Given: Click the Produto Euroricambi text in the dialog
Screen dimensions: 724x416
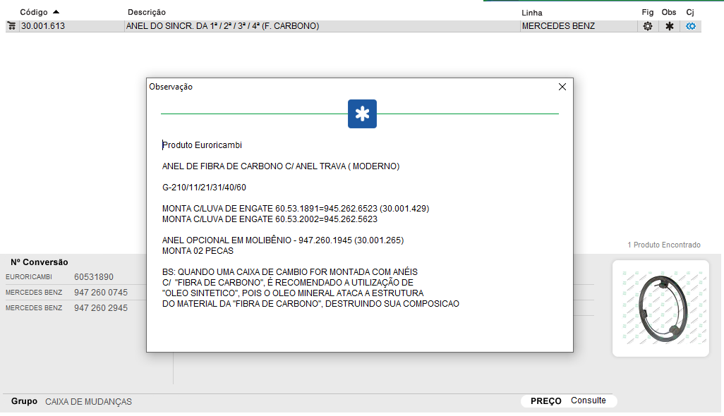Looking at the screenshot, I should [x=202, y=145].
